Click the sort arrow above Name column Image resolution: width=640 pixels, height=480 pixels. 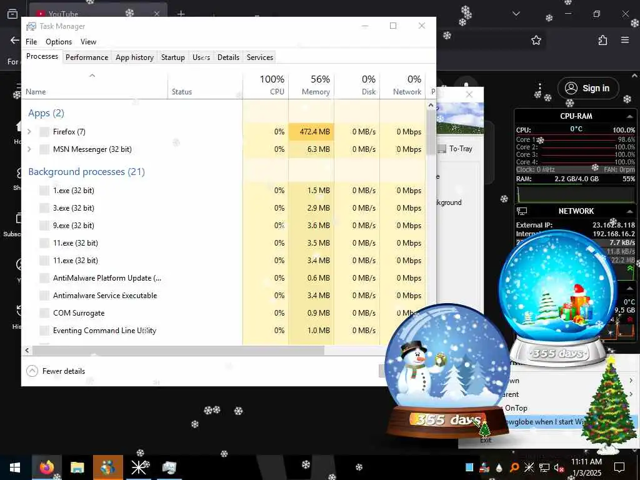[x=92, y=76]
